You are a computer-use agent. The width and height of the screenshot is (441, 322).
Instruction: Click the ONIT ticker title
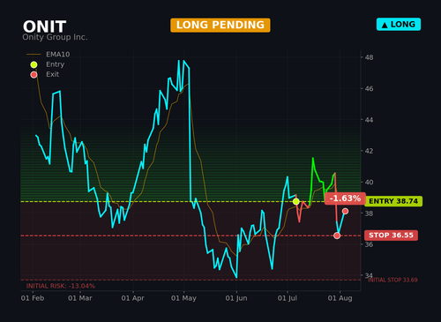pos(44,26)
